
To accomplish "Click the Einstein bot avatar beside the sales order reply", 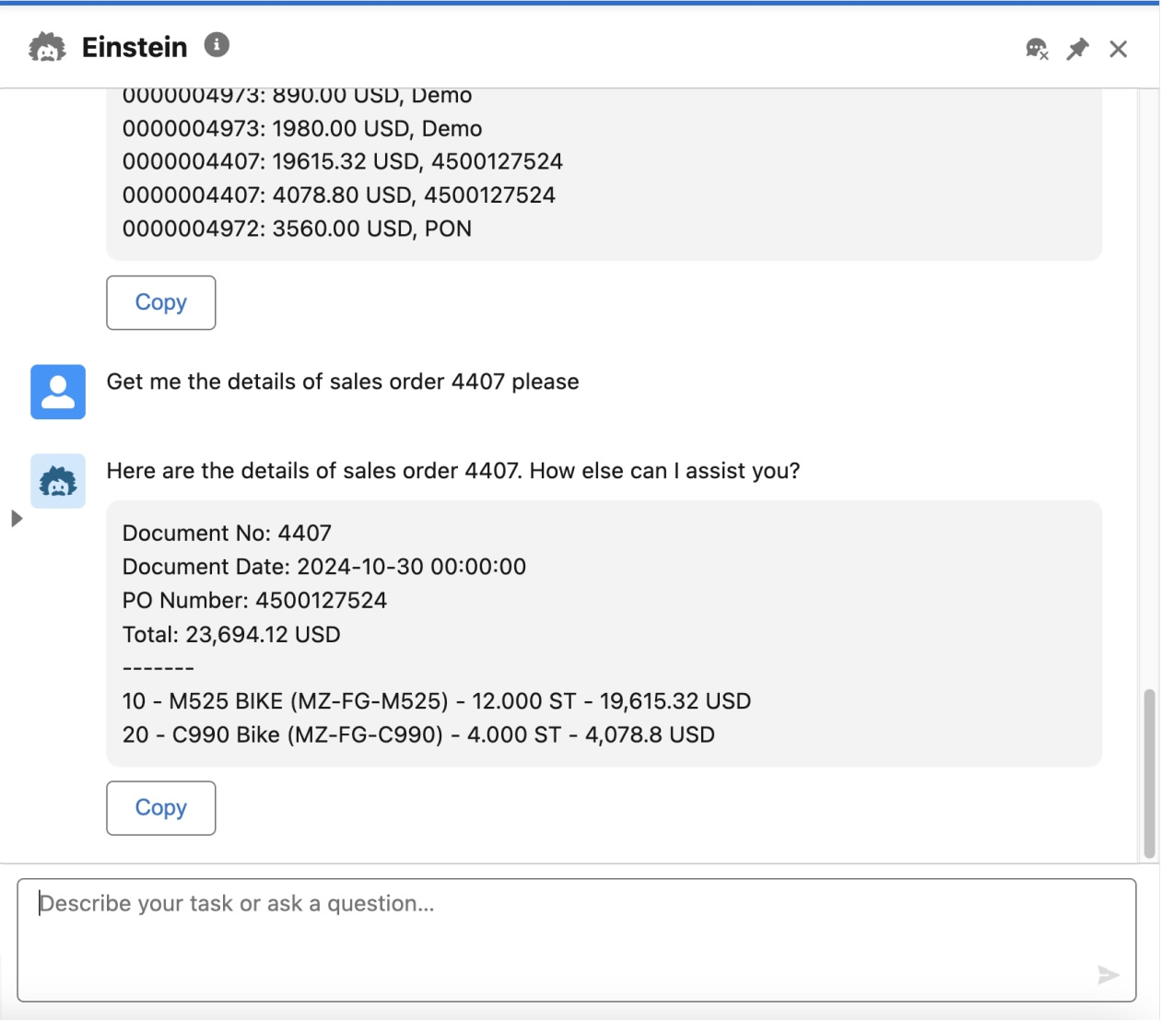I will click(x=58, y=481).
